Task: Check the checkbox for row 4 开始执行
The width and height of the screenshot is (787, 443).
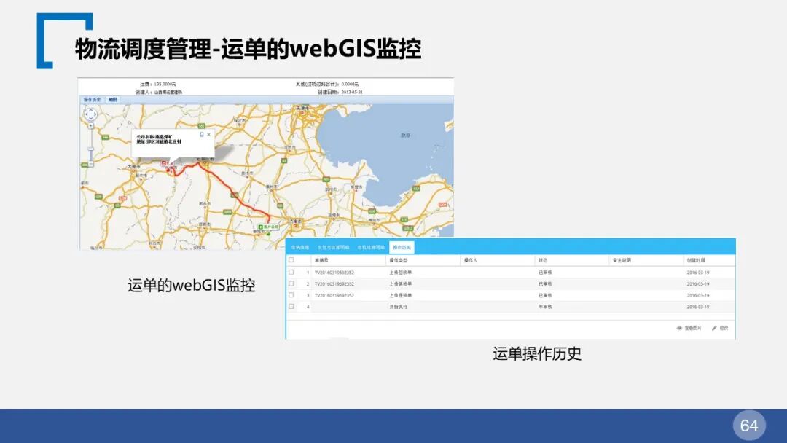Action: coord(289,306)
